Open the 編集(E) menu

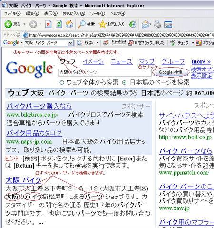point(32,14)
